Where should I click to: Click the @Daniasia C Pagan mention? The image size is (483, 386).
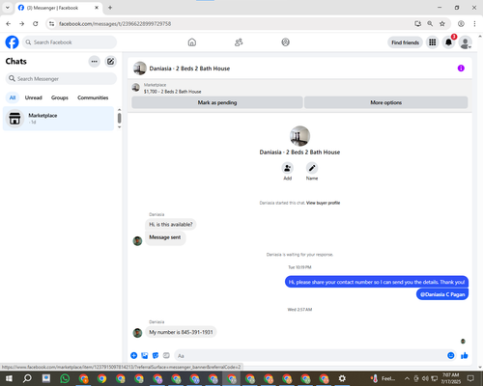click(442, 294)
